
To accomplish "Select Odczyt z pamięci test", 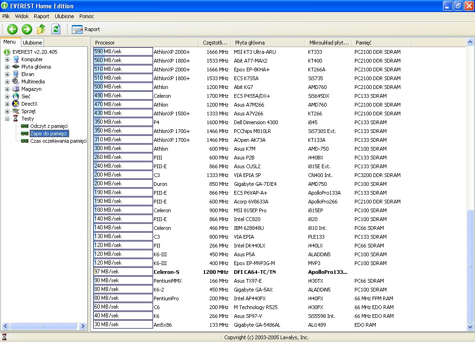I will [49, 126].
